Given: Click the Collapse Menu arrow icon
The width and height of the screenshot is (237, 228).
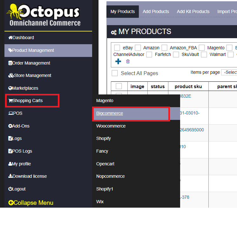Looking at the screenshot, I should coord(11,203).
